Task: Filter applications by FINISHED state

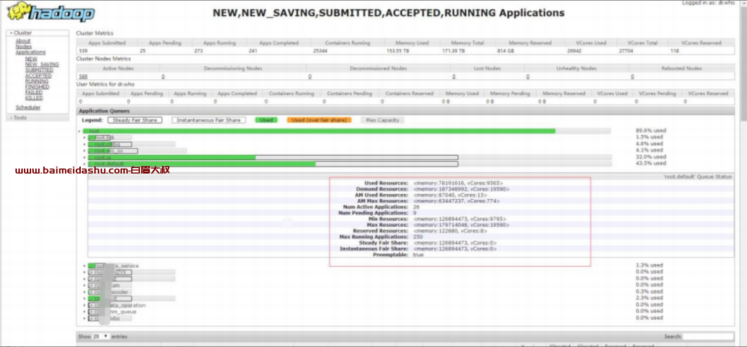Action: click(x=37, y=87)
